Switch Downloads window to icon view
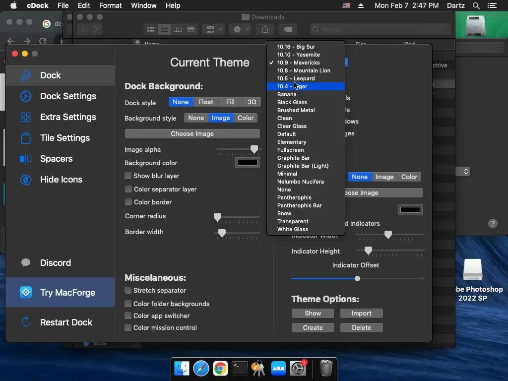Image resolution: width=508 pixels, height=381 pixels. pos(151,29)
